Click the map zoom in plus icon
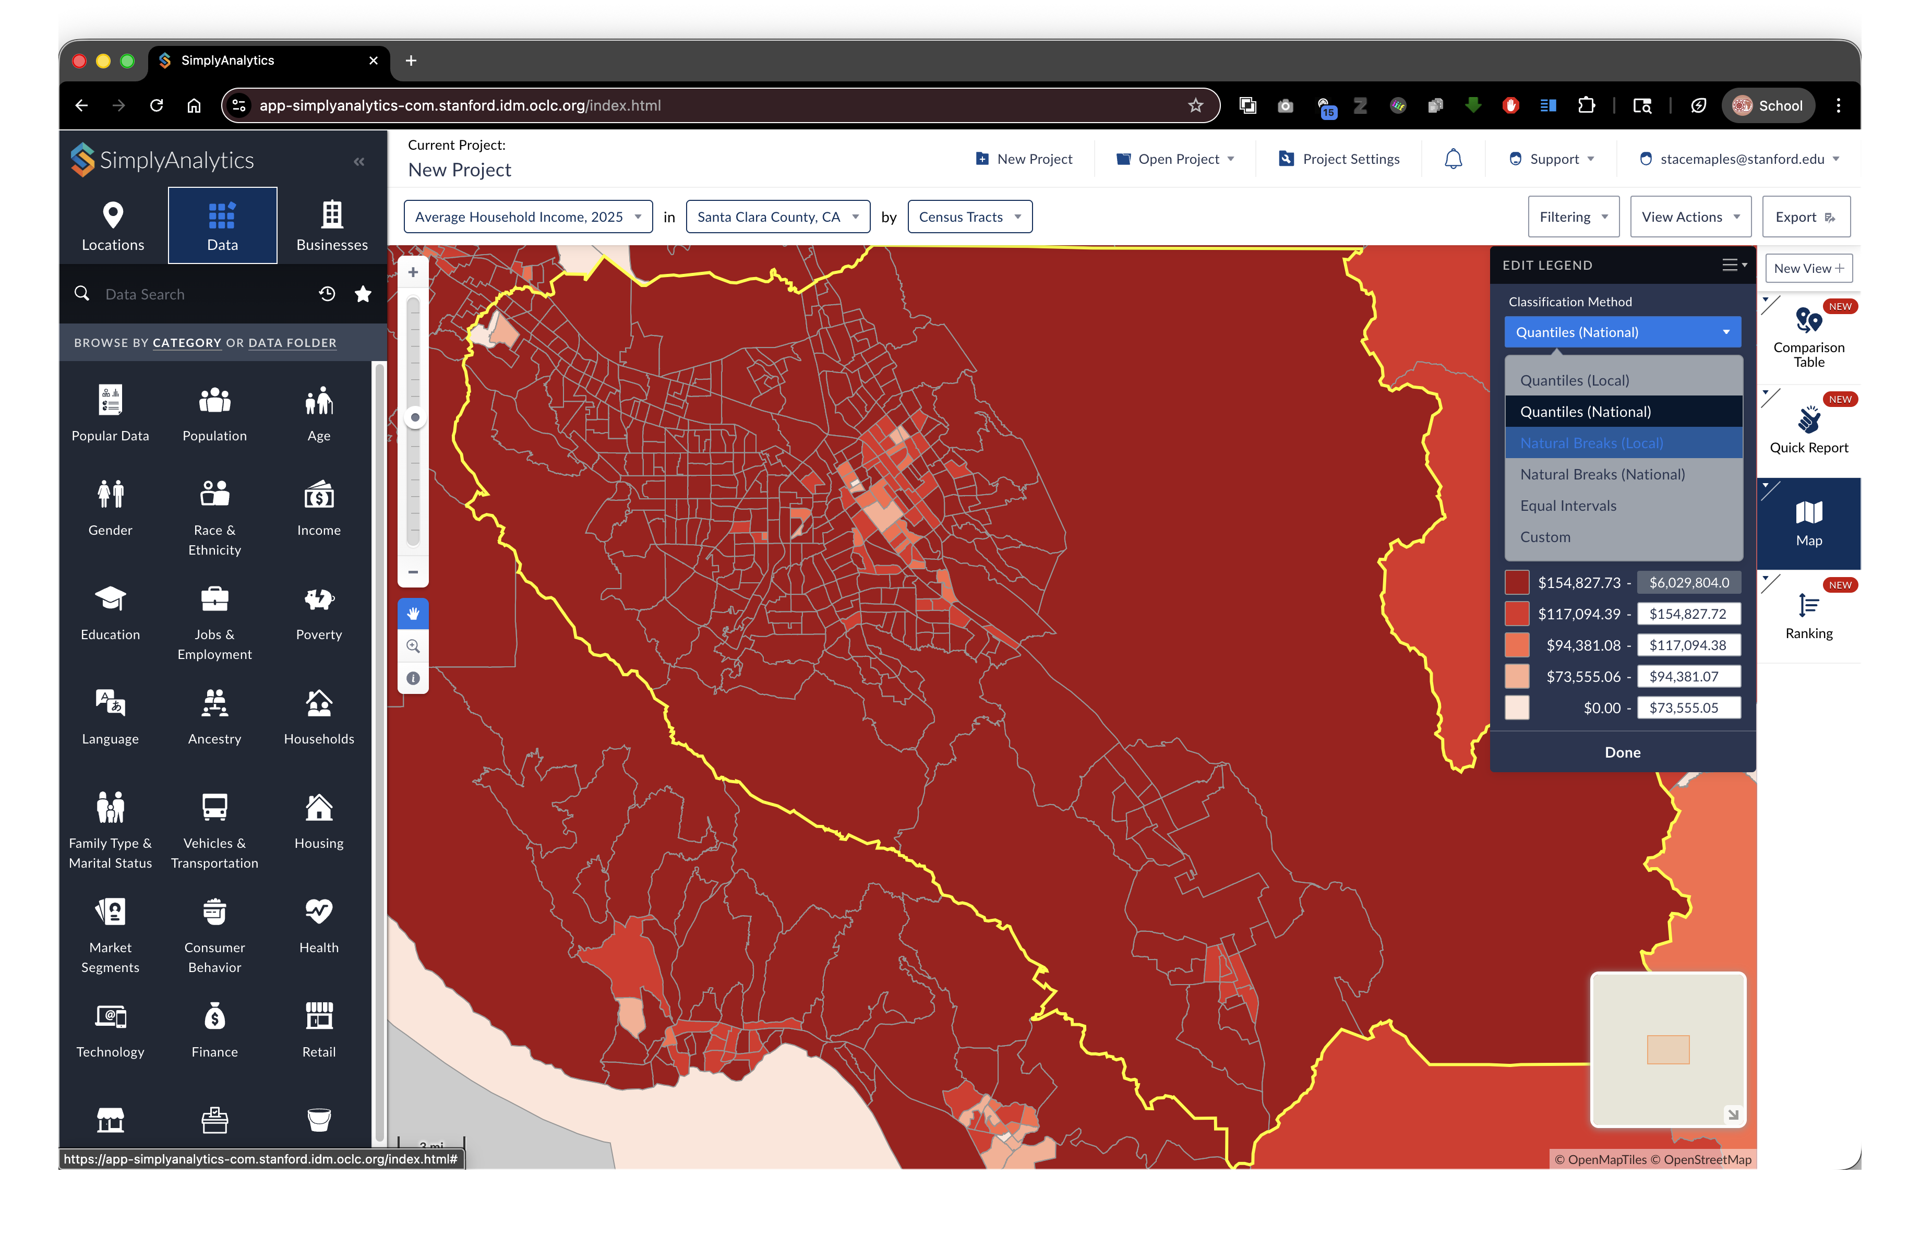1920x1247 pixels. [413, 273]
